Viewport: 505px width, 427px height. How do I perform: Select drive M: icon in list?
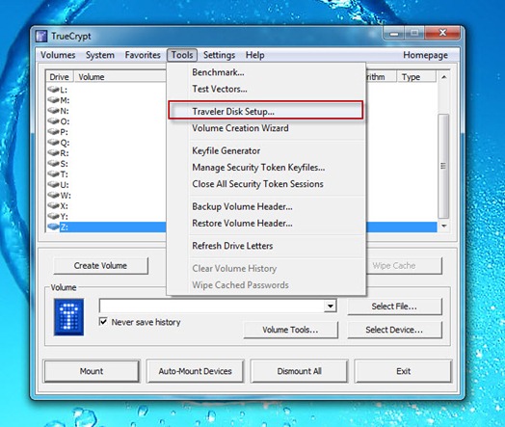point(53,99)
